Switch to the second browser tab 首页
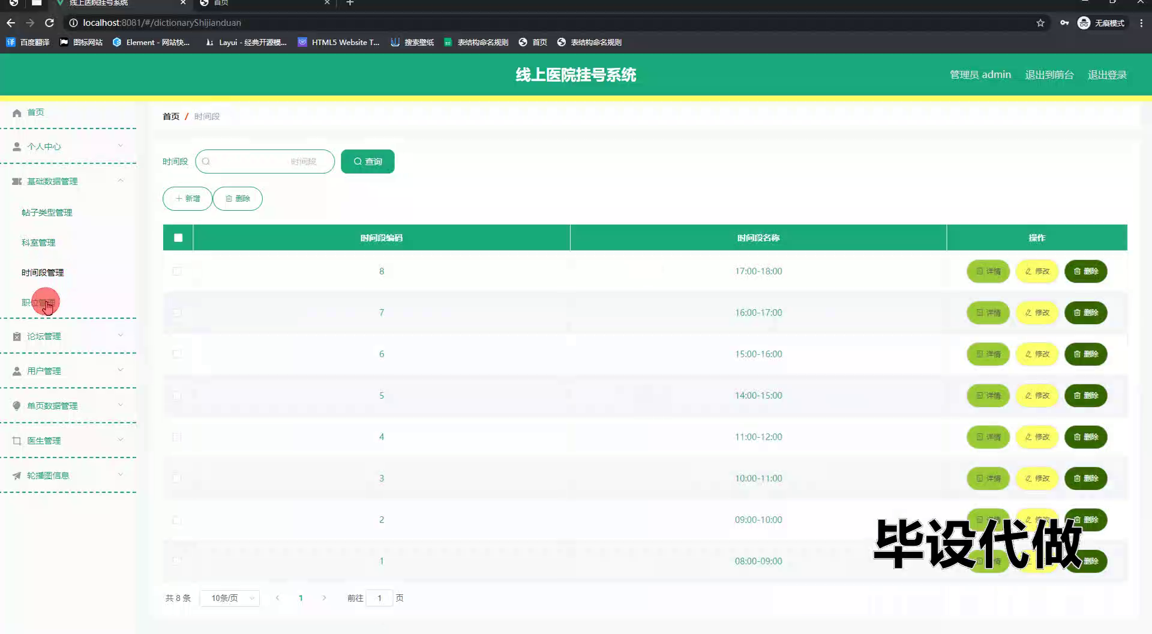Screen dimensions: 1152x634 tap(264, 3)
